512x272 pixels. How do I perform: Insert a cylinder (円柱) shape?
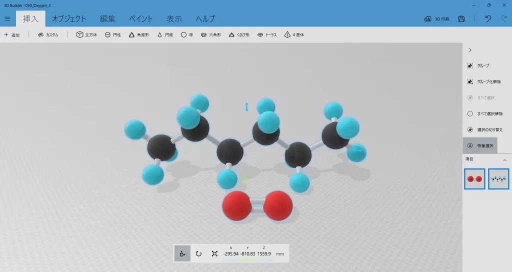(x=113, y=35)
